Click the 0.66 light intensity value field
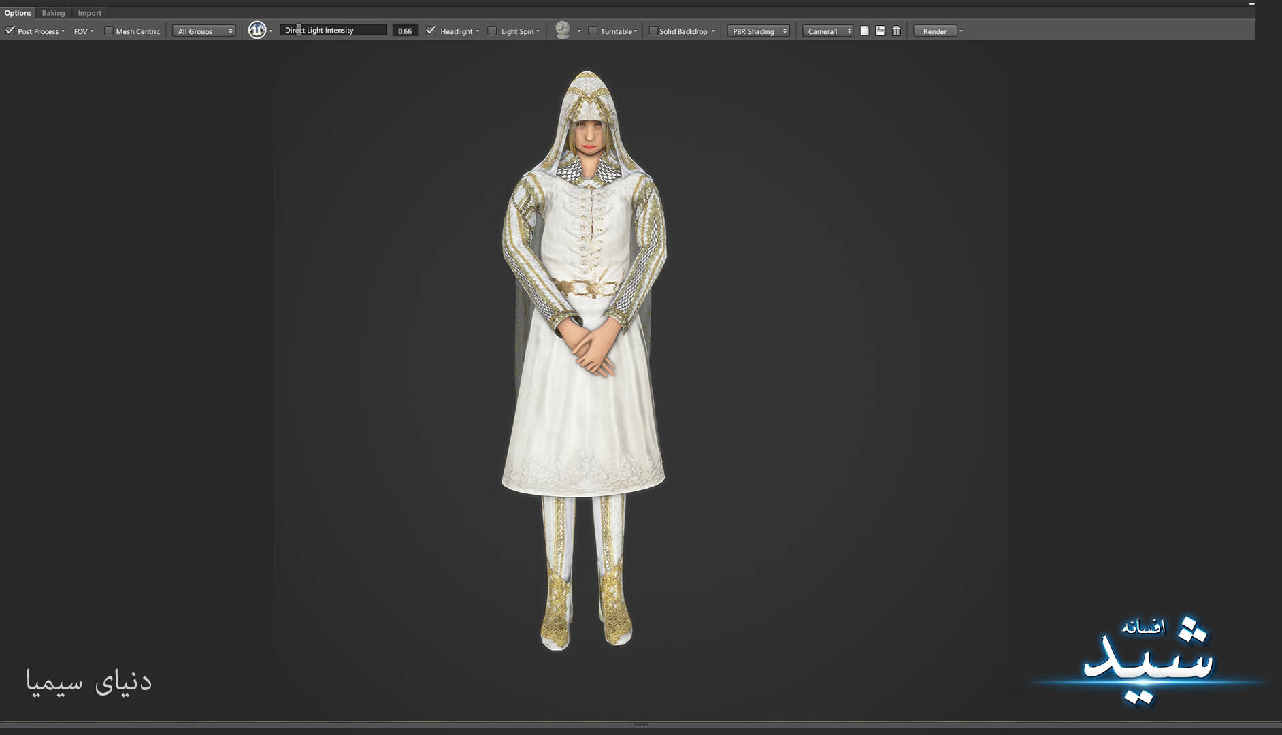 pyautogui.click(x=405, y=31)
